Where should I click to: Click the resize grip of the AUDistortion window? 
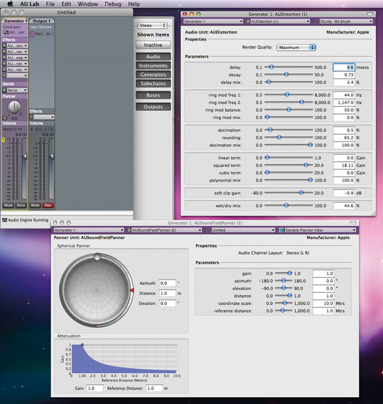pyautogui.click(x=374, y=214)
